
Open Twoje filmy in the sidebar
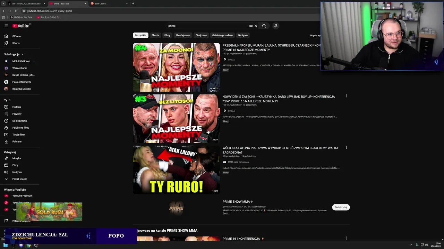click(x=18, y=135)
